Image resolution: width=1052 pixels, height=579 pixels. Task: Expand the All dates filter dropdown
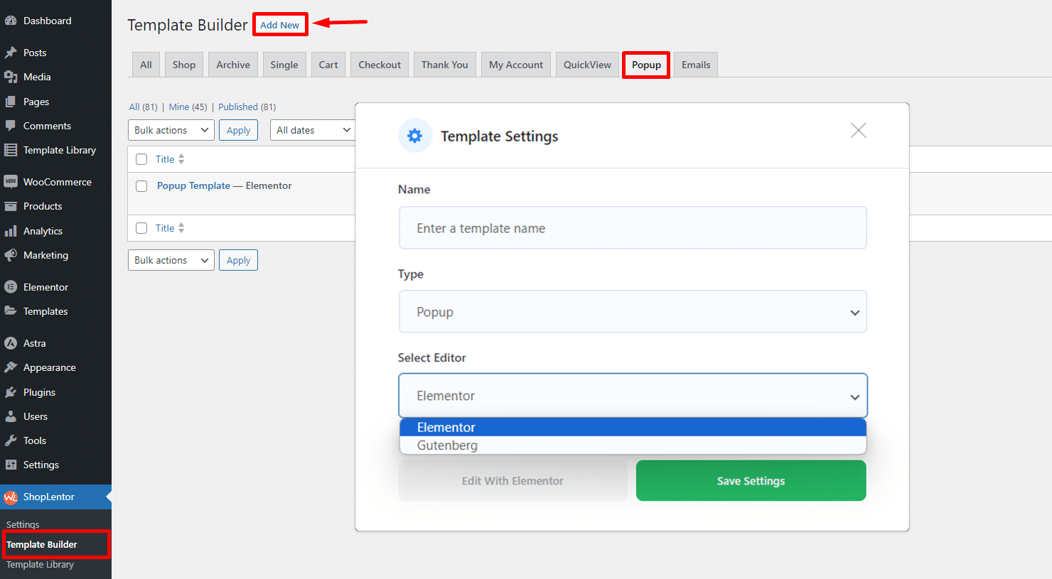[311, 129]
